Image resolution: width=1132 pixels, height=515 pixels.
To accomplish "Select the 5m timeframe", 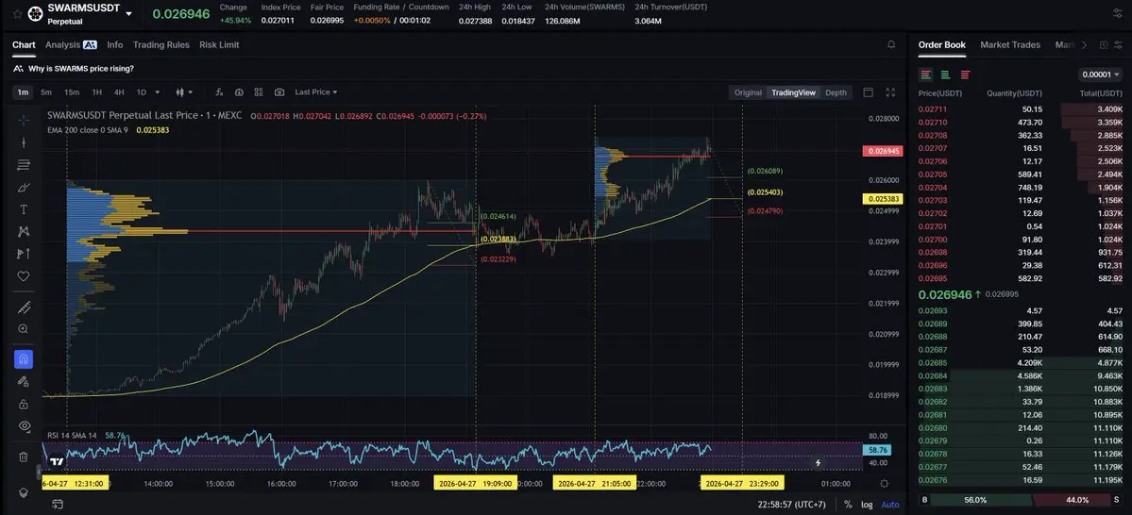I will [x=46, y=92].
